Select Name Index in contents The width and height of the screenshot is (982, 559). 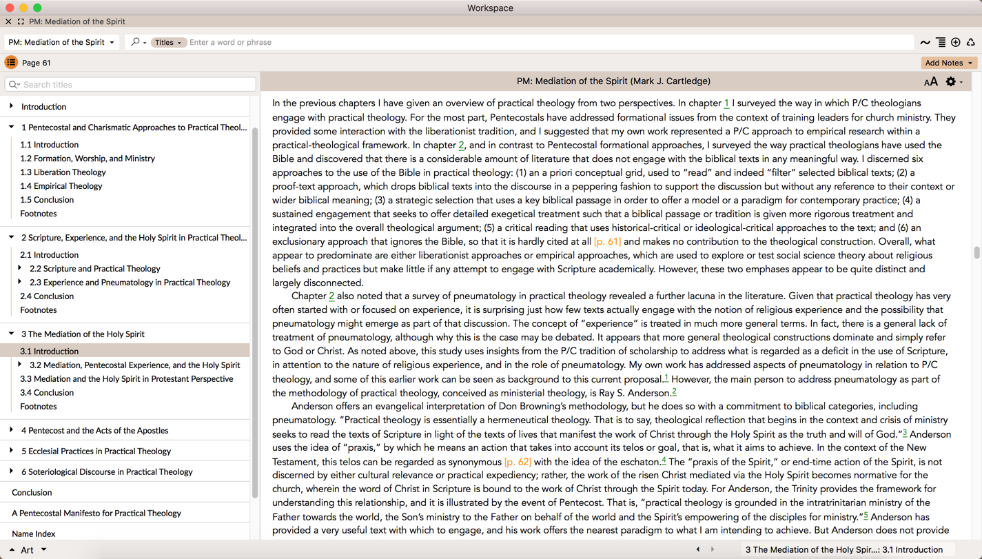(34, 534)
